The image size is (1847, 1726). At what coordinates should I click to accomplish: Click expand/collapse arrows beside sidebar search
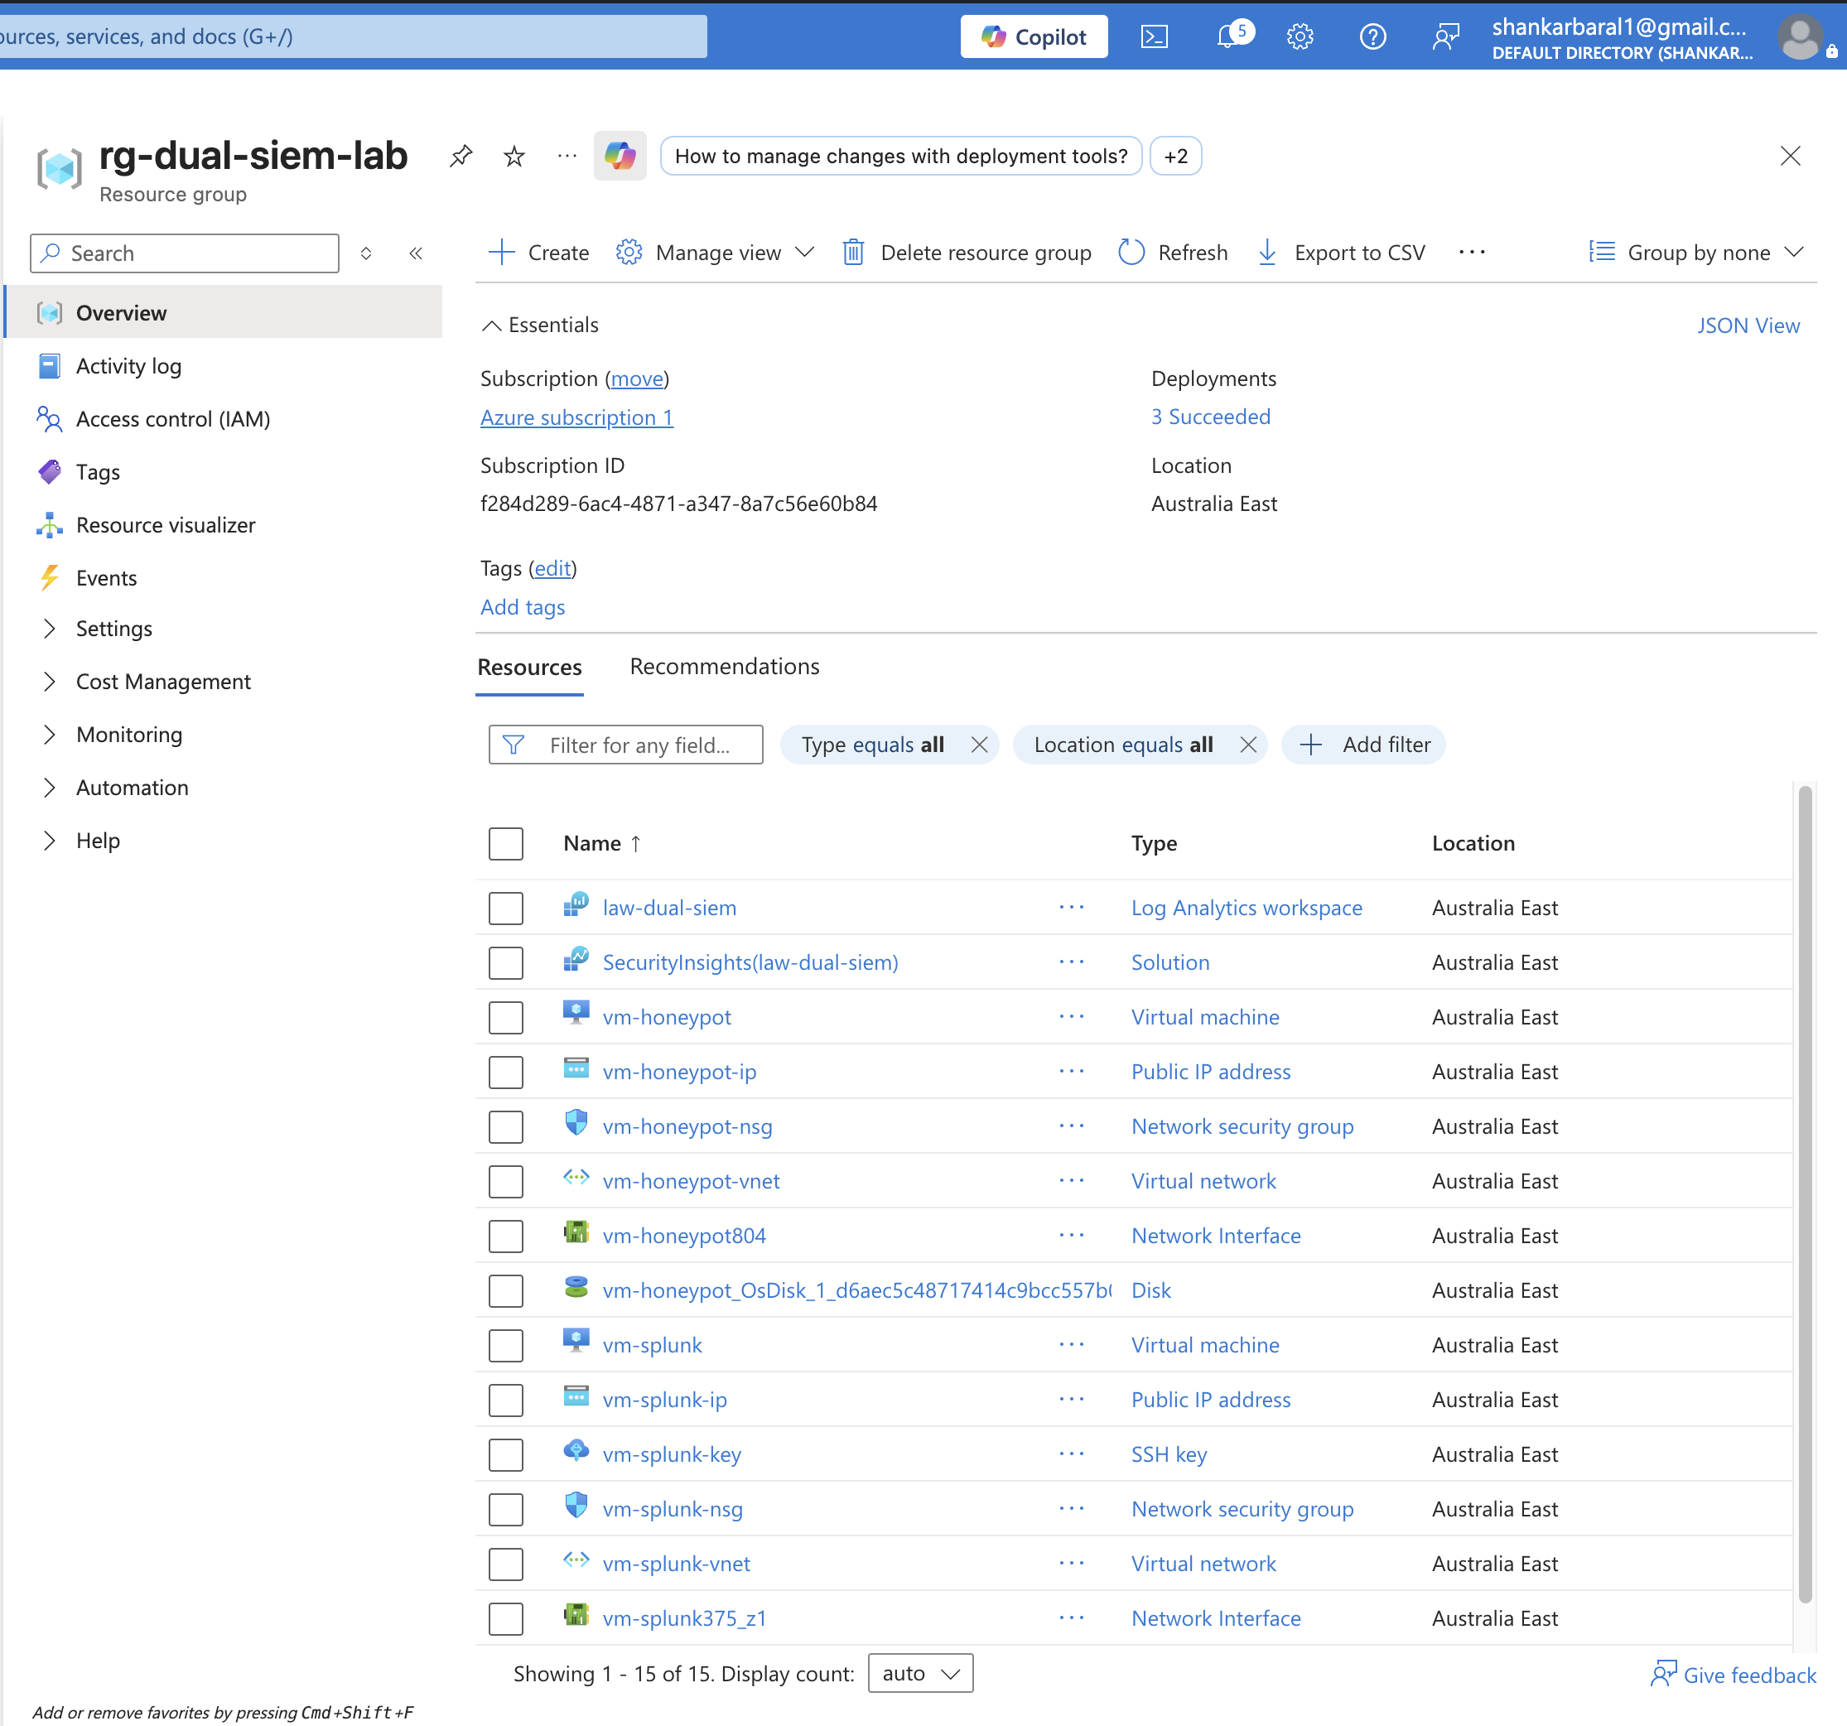coord(366,253)
